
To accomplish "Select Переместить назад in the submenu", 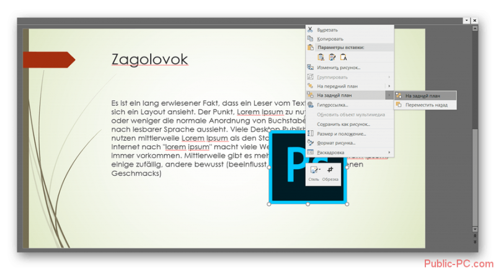I will pos(425,105).
